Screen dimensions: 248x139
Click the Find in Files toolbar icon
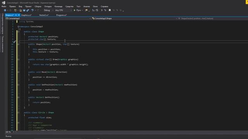click(x=86, y=10)
